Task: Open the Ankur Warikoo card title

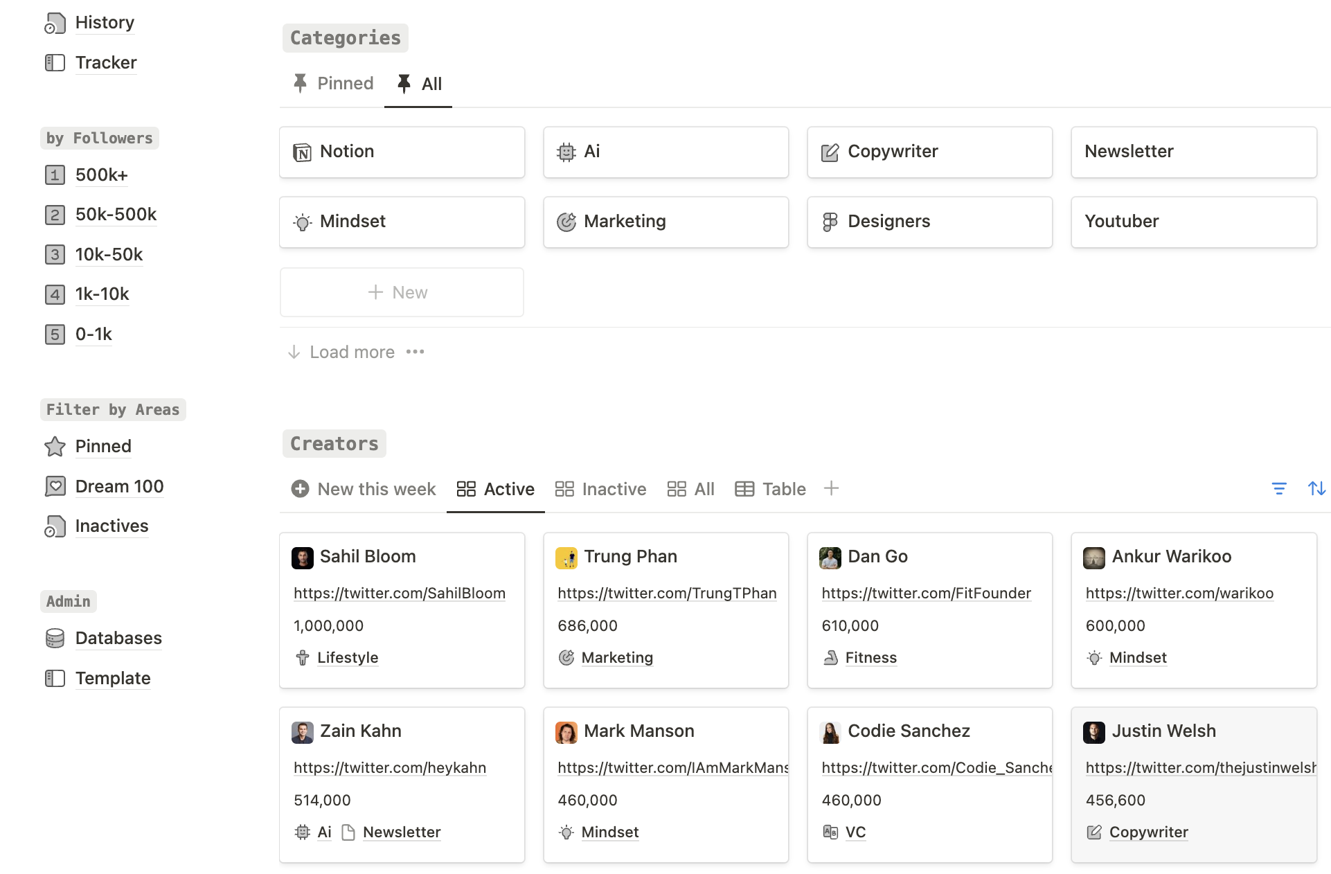Action: [x=1171, y=557]
